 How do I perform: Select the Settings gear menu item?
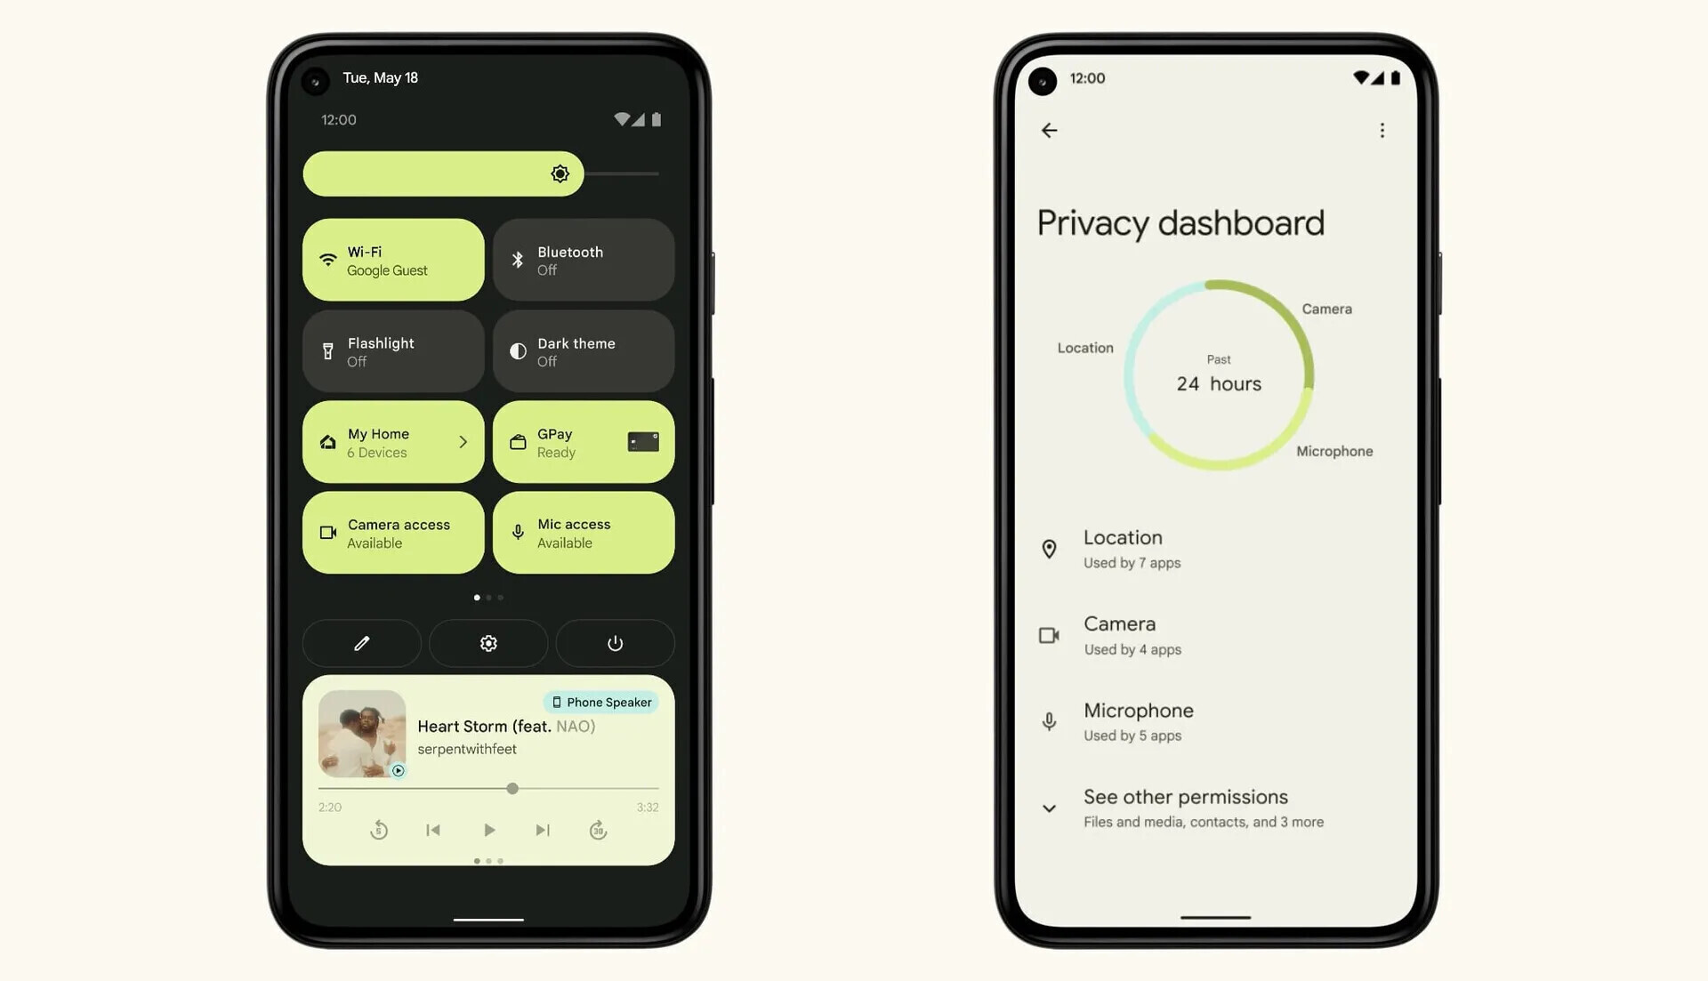click(x=488, y=643)
